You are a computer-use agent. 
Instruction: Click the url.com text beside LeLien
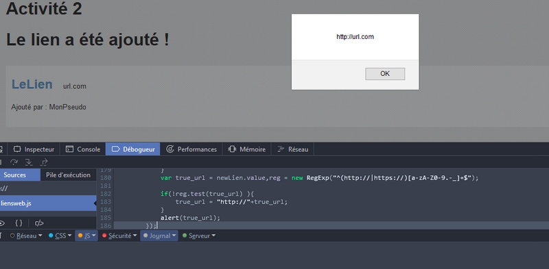(75, 86)
